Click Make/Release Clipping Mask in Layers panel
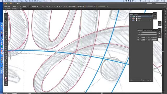 pos(144,80)
